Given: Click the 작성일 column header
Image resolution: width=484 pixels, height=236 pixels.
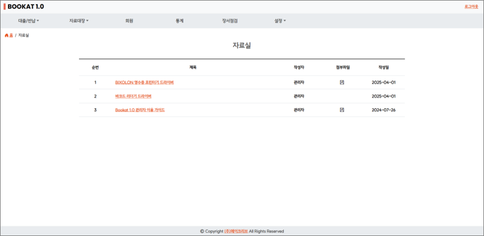Looking at the screenshot, I should click(x=383, y=68).
